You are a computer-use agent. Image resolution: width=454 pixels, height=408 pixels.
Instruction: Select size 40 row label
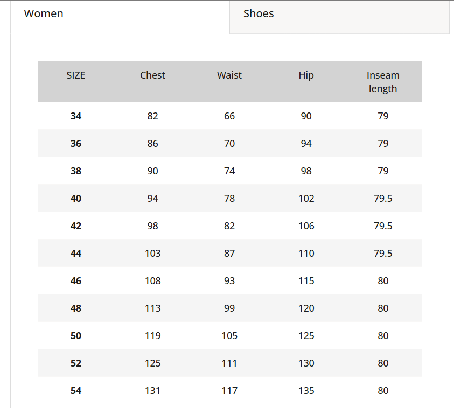[x=76, y=199]
